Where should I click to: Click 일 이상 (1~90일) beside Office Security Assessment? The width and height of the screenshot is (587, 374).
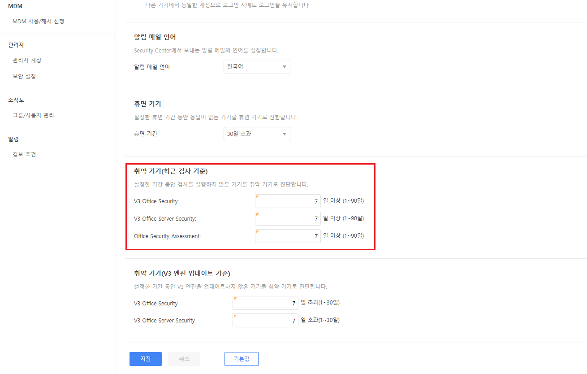click(344, 235)
